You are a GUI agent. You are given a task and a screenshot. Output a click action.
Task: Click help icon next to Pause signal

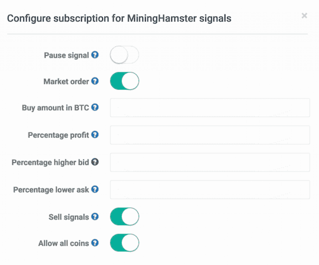[x=95, y=55]
